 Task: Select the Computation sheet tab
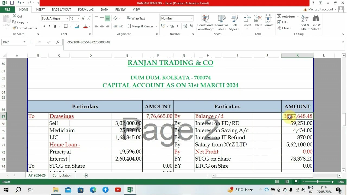(x=62, y=175)
